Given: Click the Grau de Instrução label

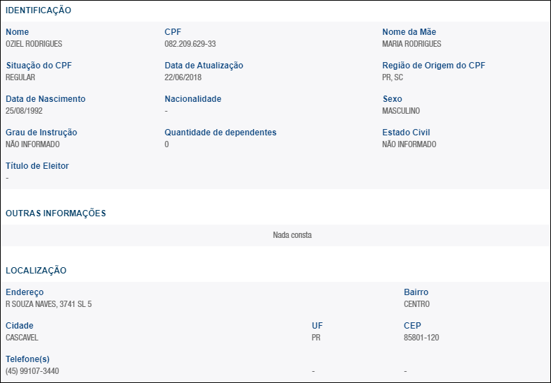Looking at the screenshot, I should coord(41,133).
